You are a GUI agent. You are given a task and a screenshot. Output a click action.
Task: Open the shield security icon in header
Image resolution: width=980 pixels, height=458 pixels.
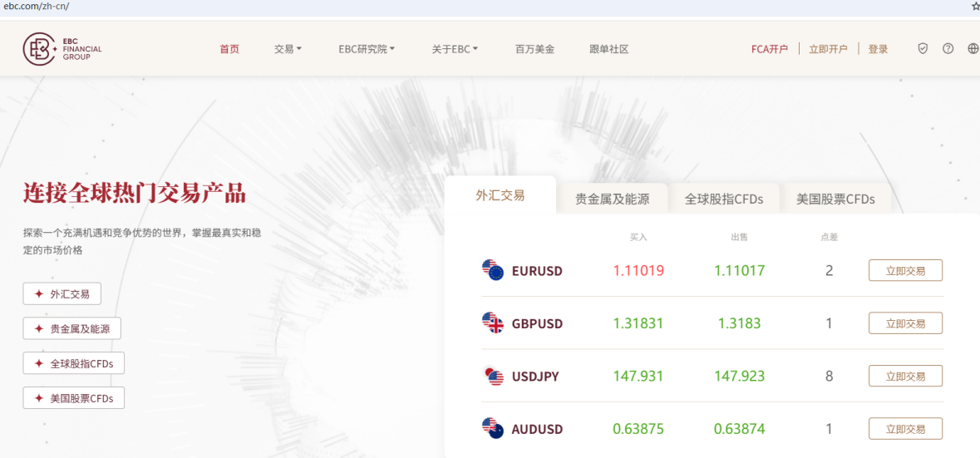coord(923,49)
